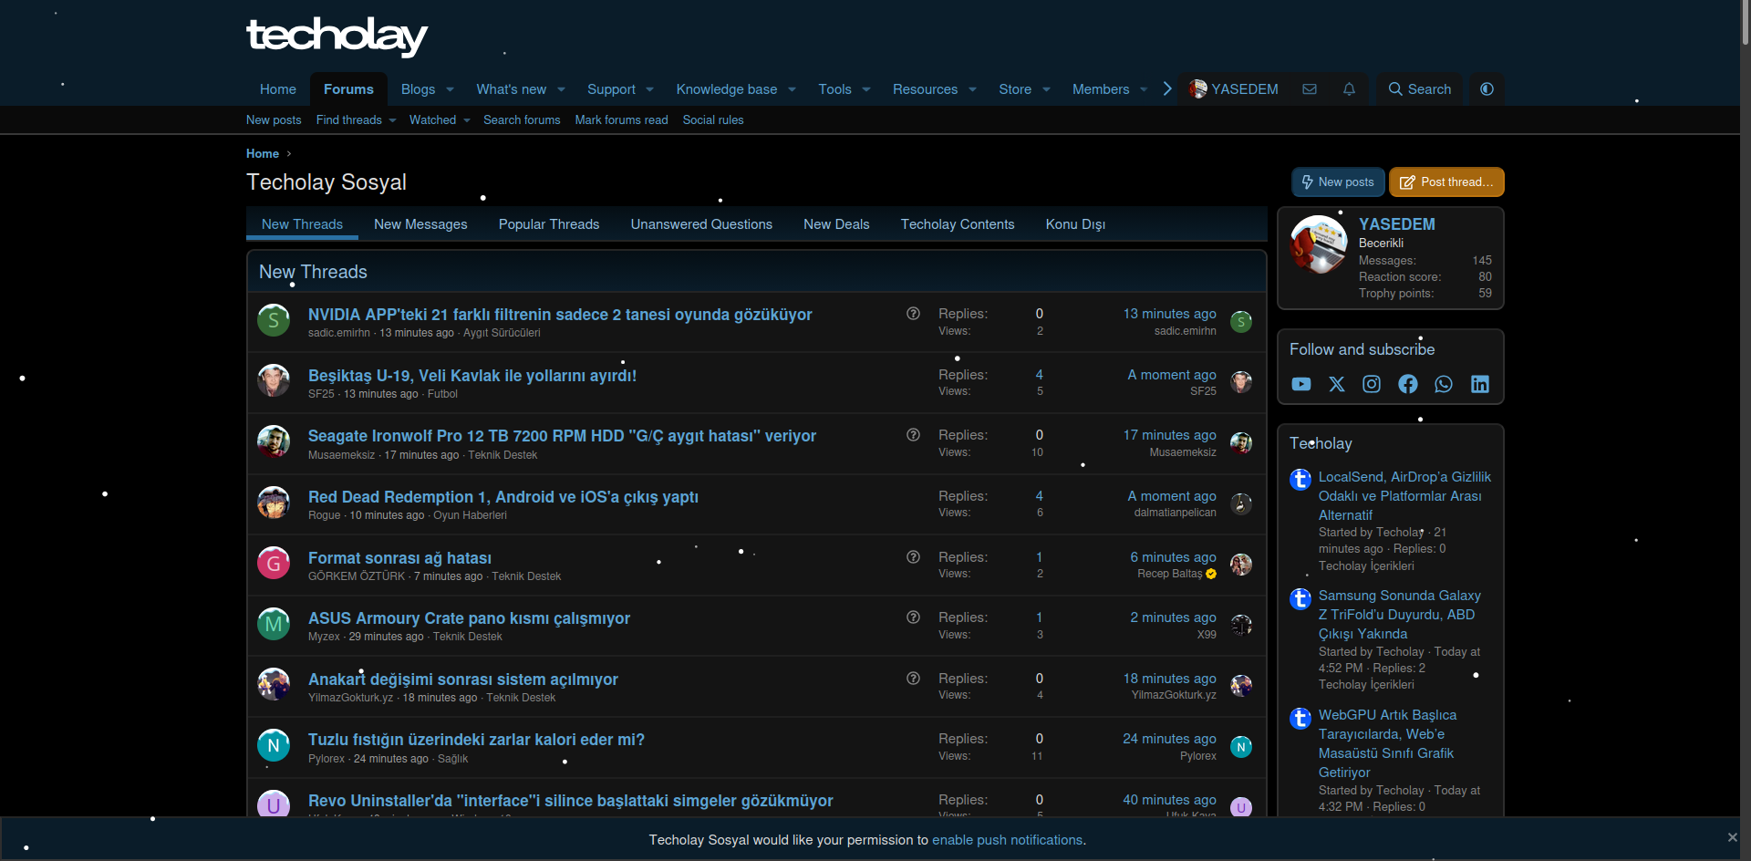Image resolution: width=1751 pixels, height=861 pixels.
Task: Expand the Tools dropdown arrow
Action: (x=865, y=89)
